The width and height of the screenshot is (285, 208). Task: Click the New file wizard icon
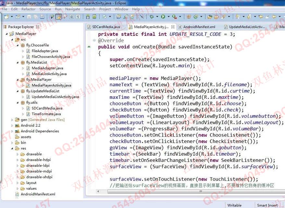pyautogui.click(x=6, y=17)
